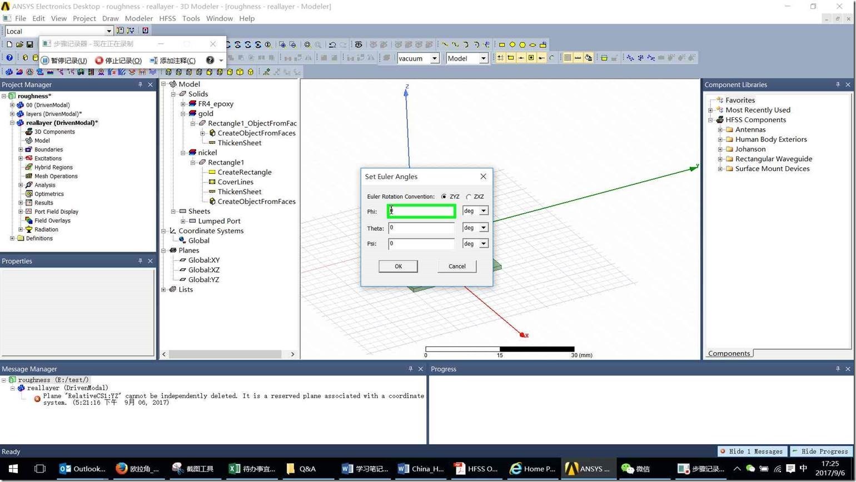Expand the Boundaries node in Project Manager

tap(21, 149)
